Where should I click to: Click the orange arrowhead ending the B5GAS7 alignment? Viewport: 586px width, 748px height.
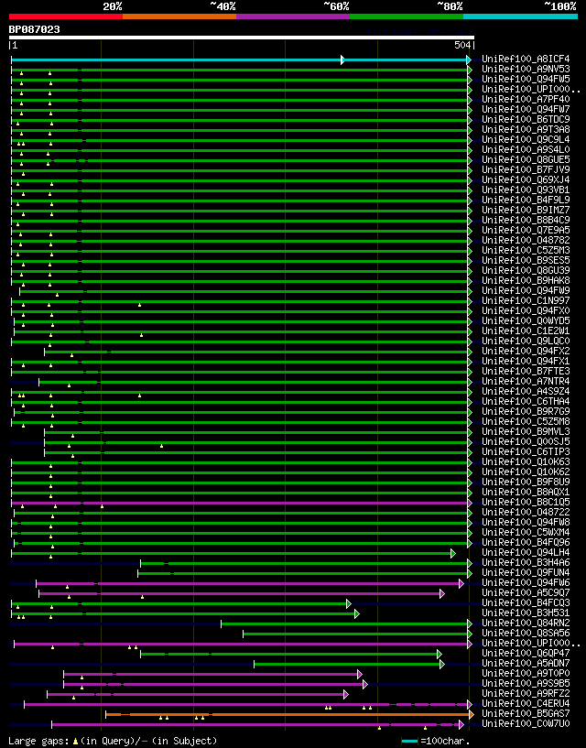471,715
